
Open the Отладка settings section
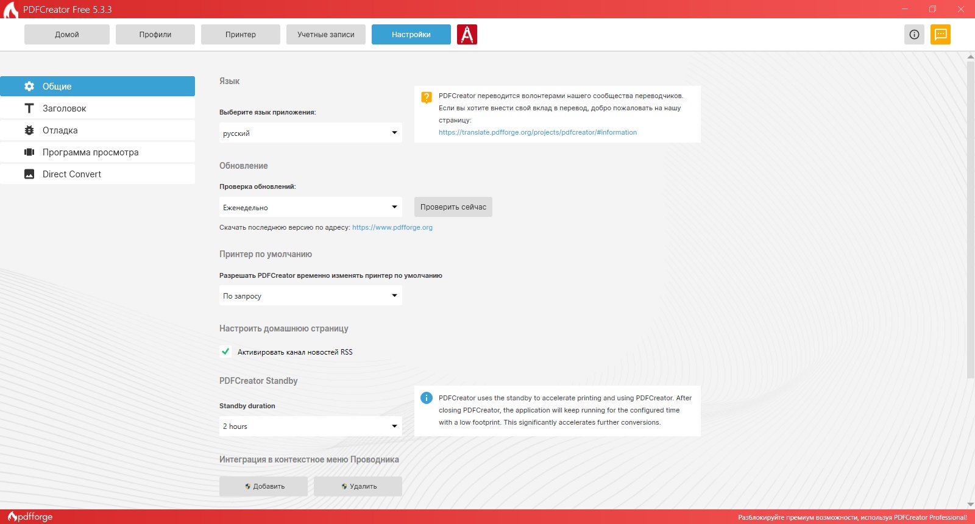coord(97,130)
